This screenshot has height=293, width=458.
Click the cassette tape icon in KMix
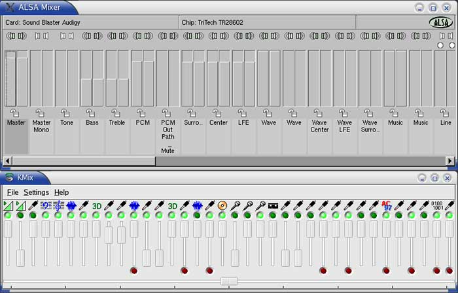[x=273, y=205]
